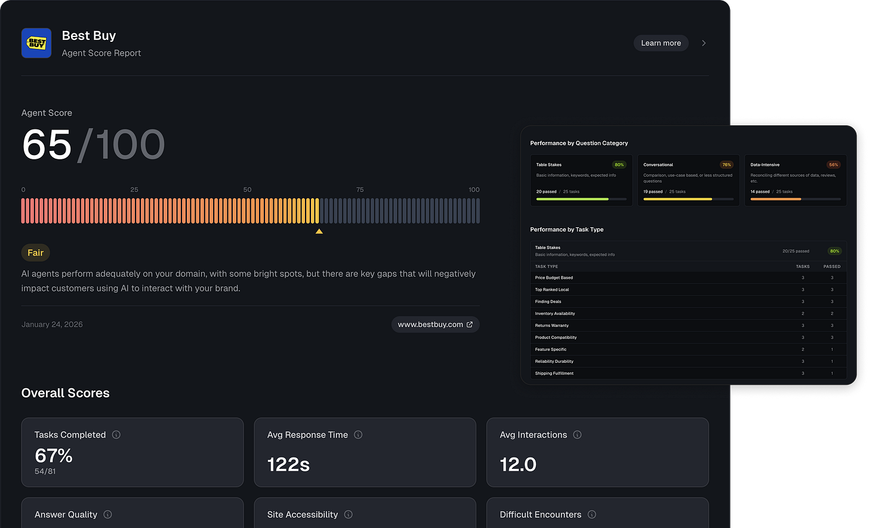869x528 pixels.
Task: Click the Answer Quality info icon
Action: [107, 514]
